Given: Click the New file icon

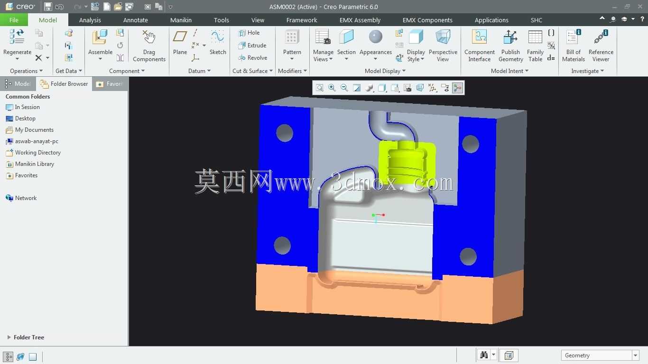Looking at the screenshot, I should pos(107,7).
